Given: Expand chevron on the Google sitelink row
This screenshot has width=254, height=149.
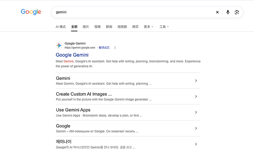Looking at the screenshot, I should tap(196, 128).
